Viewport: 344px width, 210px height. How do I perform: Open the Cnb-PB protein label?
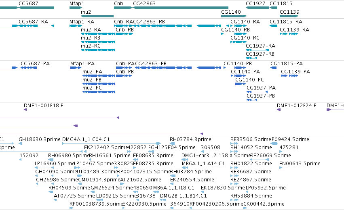coord(125,72)
